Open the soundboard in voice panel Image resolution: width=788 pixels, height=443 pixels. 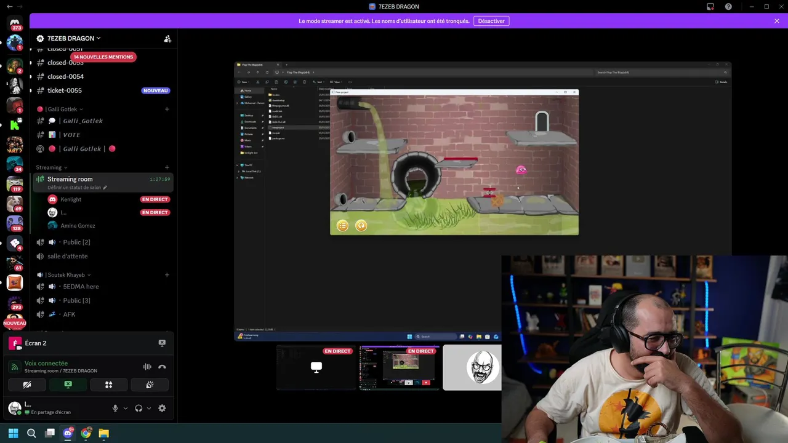(x=150, y=385)
